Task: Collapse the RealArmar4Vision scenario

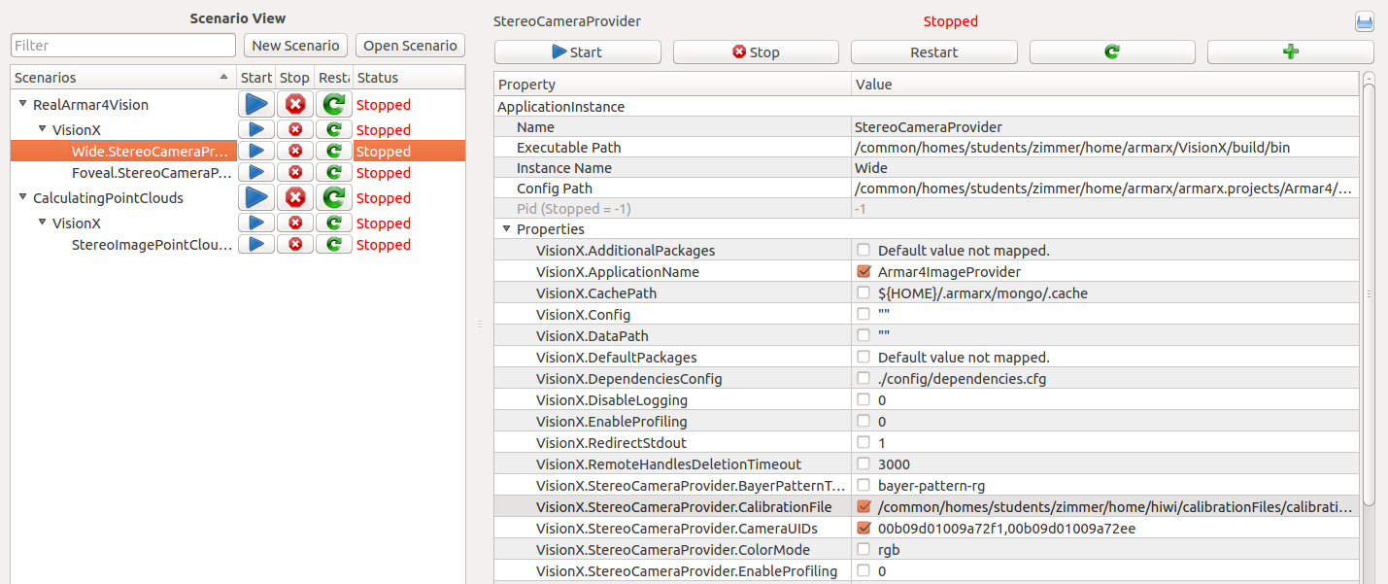Action: 22,103
